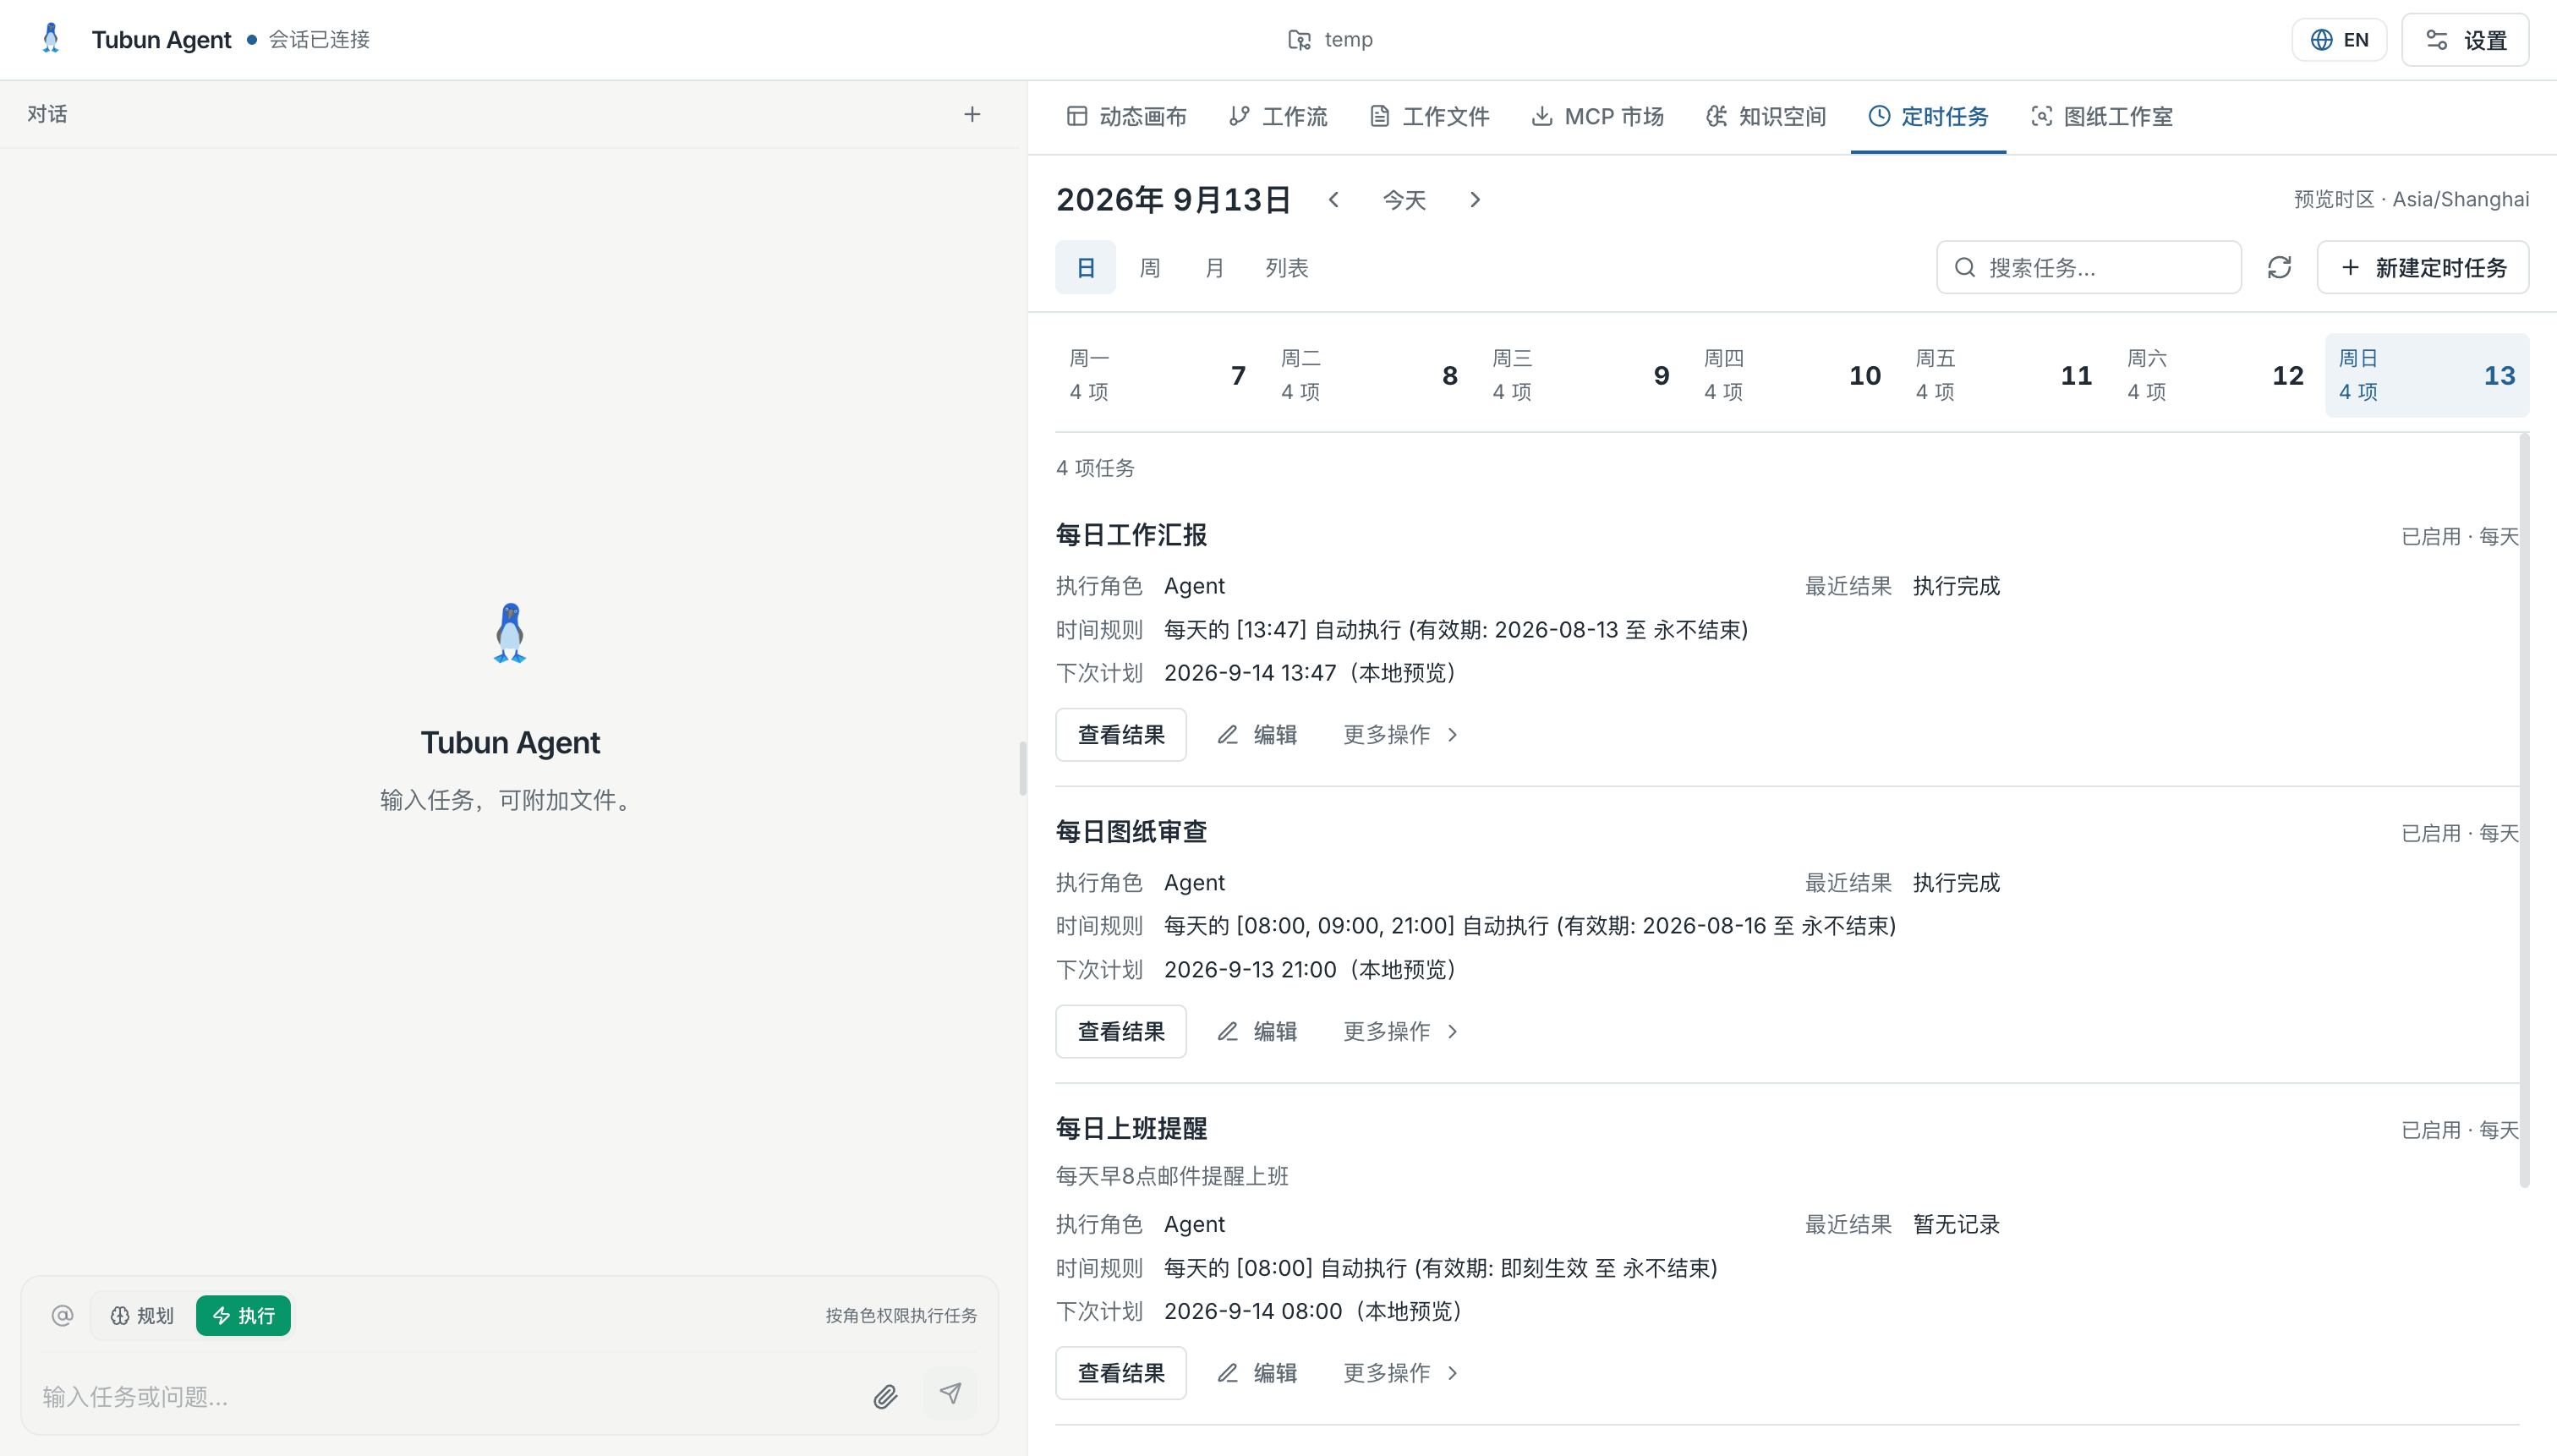Select the 定时任务 tab

[x=1927, y=116]
